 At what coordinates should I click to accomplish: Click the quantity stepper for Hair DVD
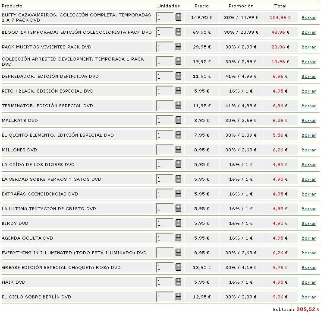(178, 282)
